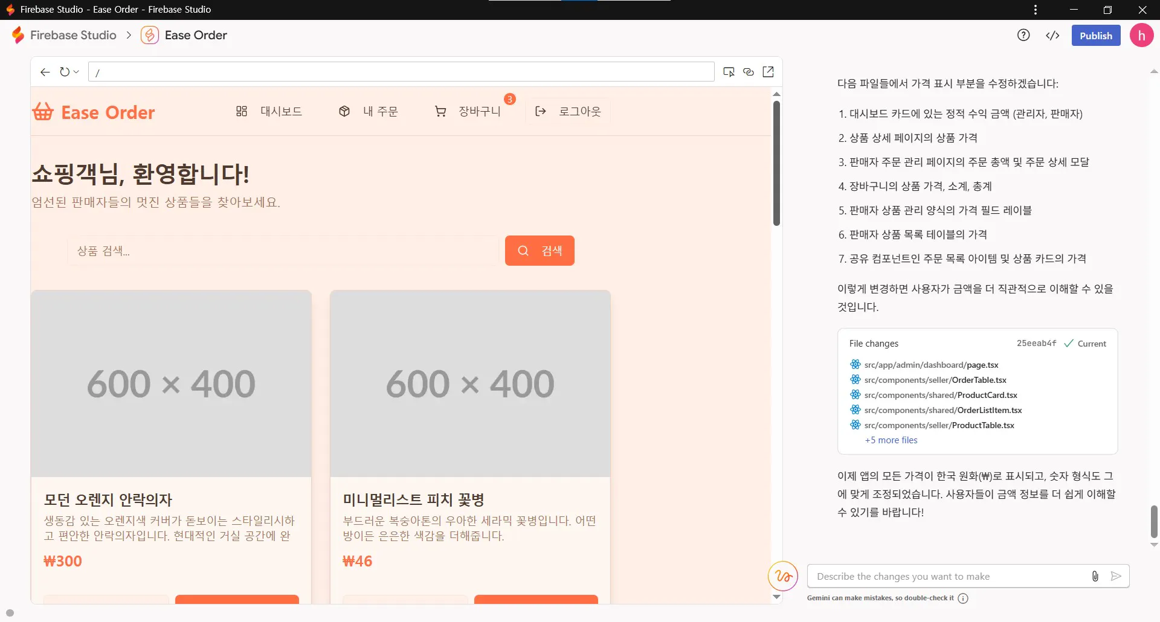This screenshot has width=1160, height=622.
Task: Click the help question mark icon
Action: [x=1023, y=35]
